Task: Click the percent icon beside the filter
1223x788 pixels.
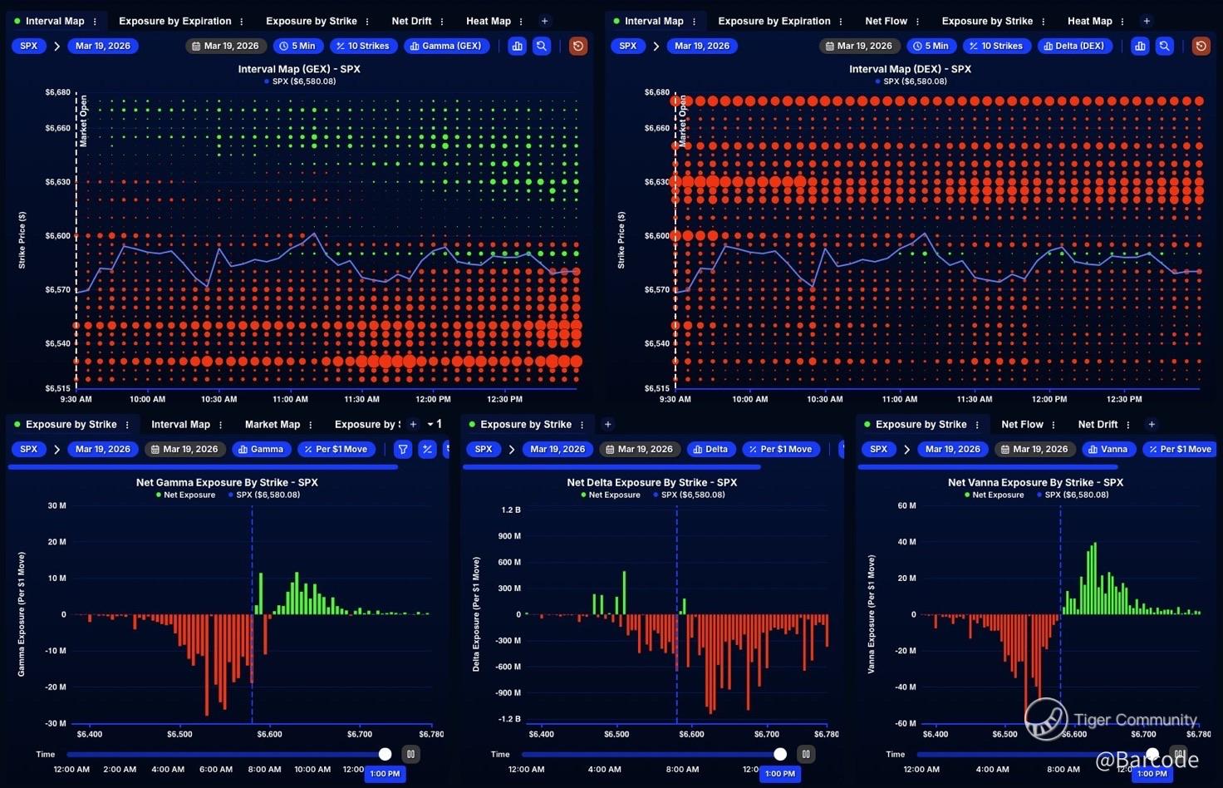Action: point(427,449)
